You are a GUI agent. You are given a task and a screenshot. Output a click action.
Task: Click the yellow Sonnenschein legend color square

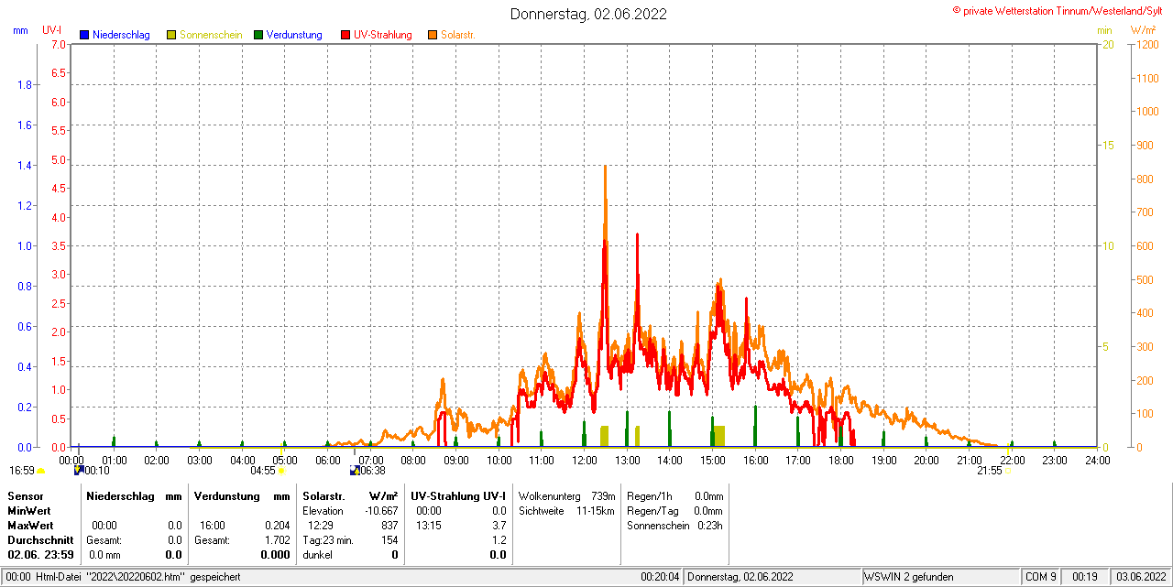pos(171,35)
